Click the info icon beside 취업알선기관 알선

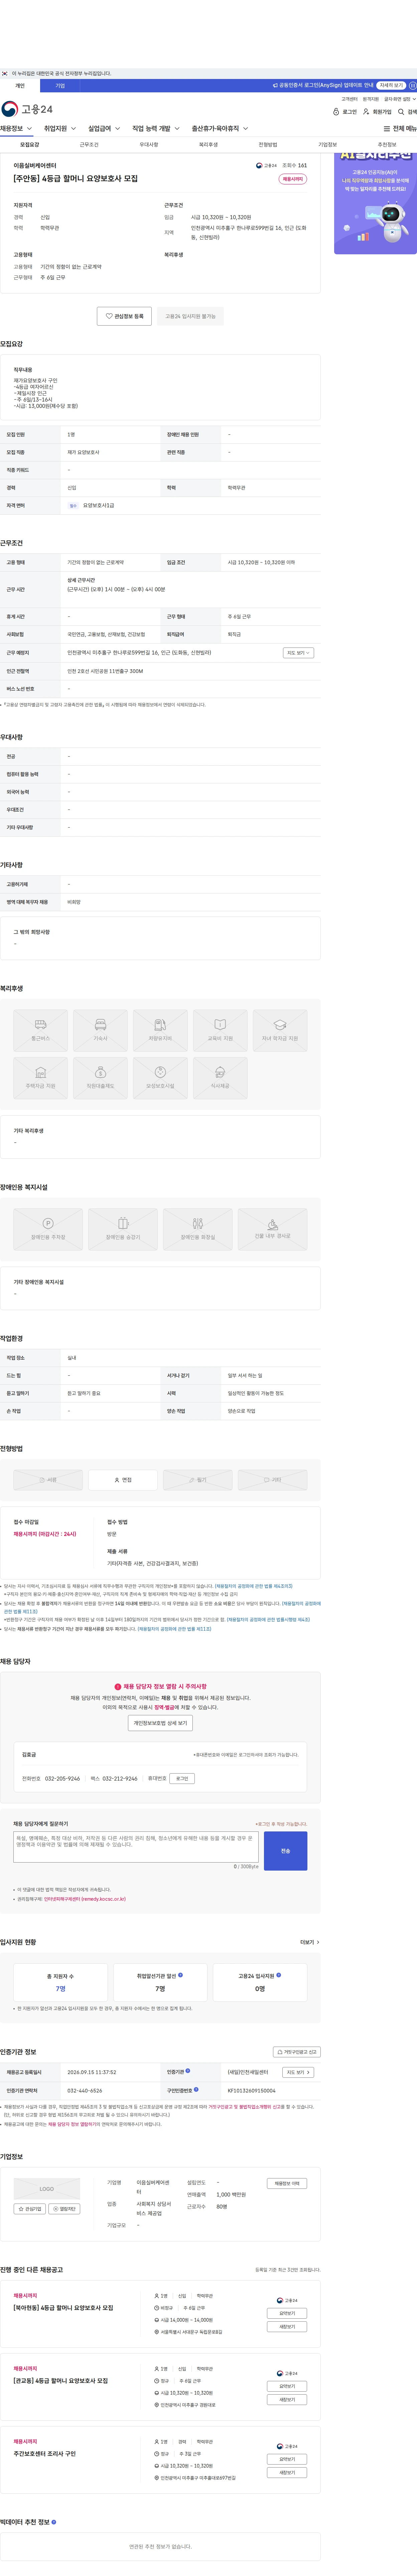tap(180, 1975)
